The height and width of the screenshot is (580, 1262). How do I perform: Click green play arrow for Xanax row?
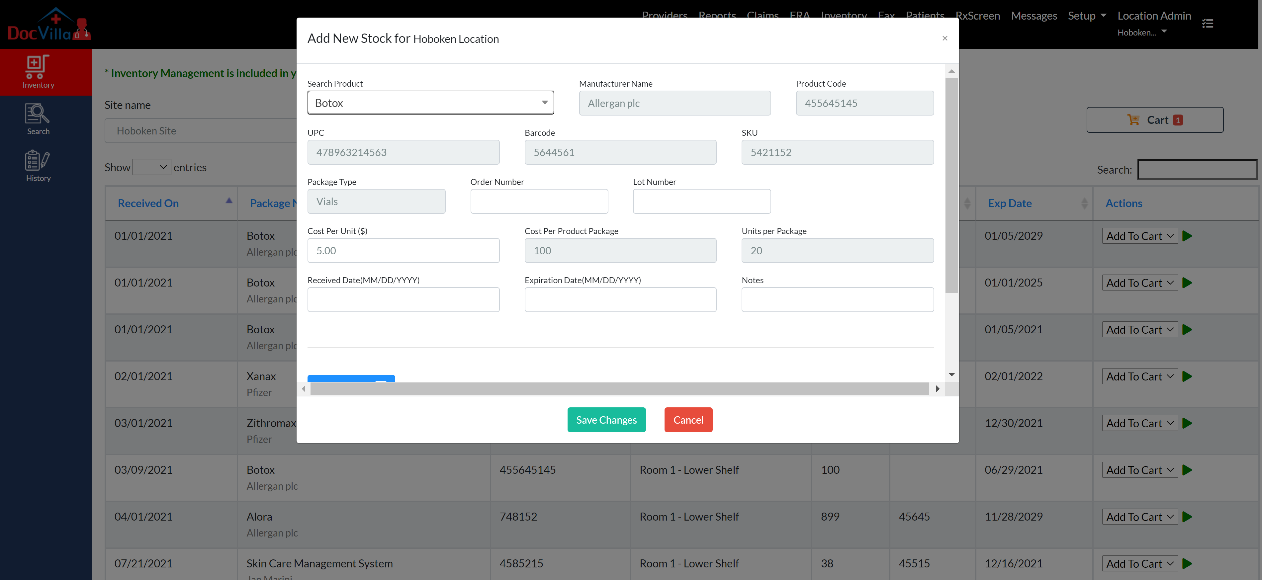coord(1187,377)
